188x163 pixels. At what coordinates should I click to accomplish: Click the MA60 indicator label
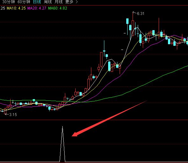point(58,8)
